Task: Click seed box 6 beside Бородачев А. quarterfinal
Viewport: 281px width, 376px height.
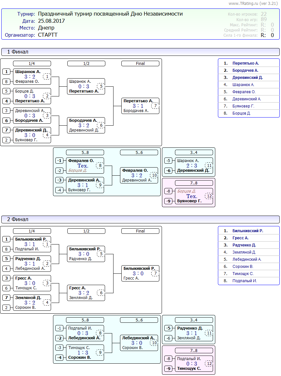Action: [7, 120]
